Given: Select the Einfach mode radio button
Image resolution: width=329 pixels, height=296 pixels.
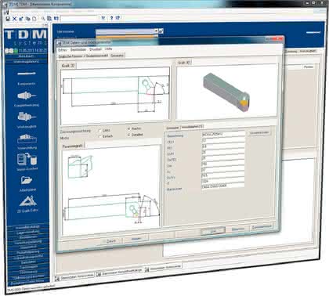Looking at the screenshot, I should pos(99,136).
